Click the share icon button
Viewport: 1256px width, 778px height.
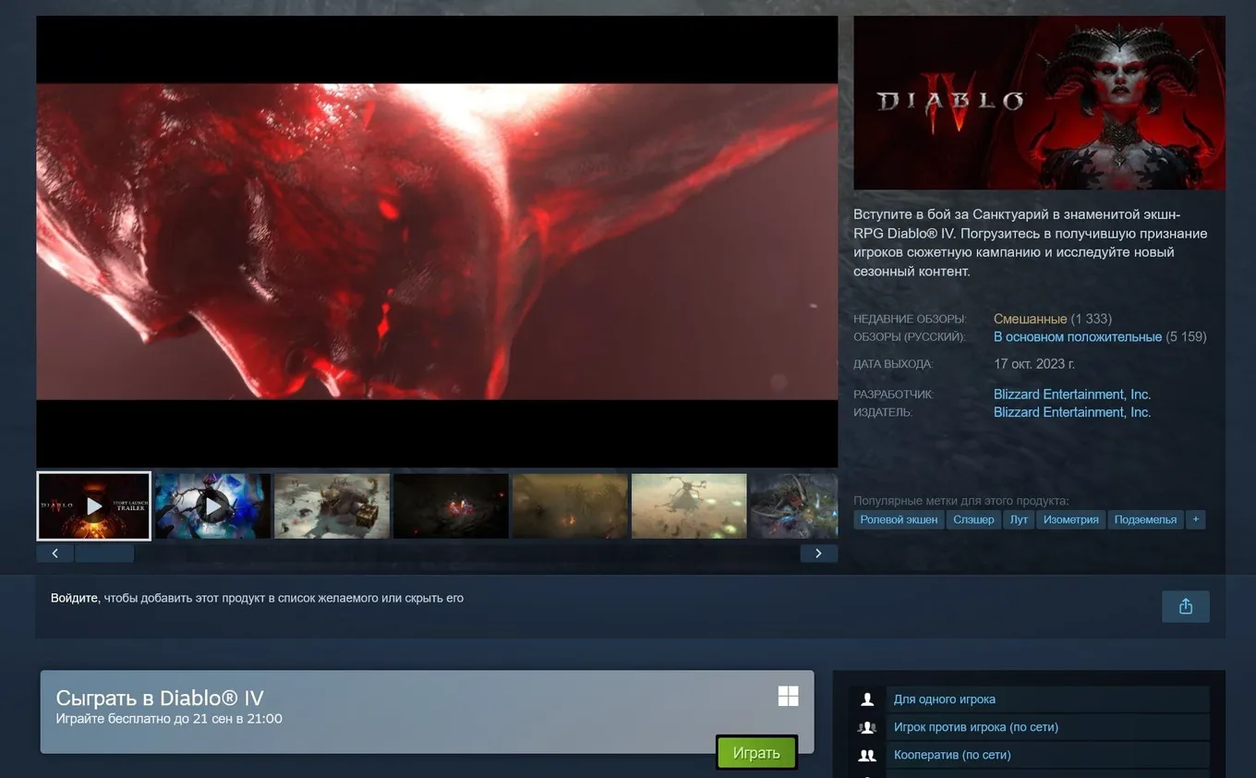point(1186,607)
